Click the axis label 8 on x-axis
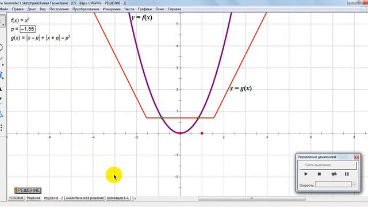Viewport: 368px width, 207px height. pos(354,137)
